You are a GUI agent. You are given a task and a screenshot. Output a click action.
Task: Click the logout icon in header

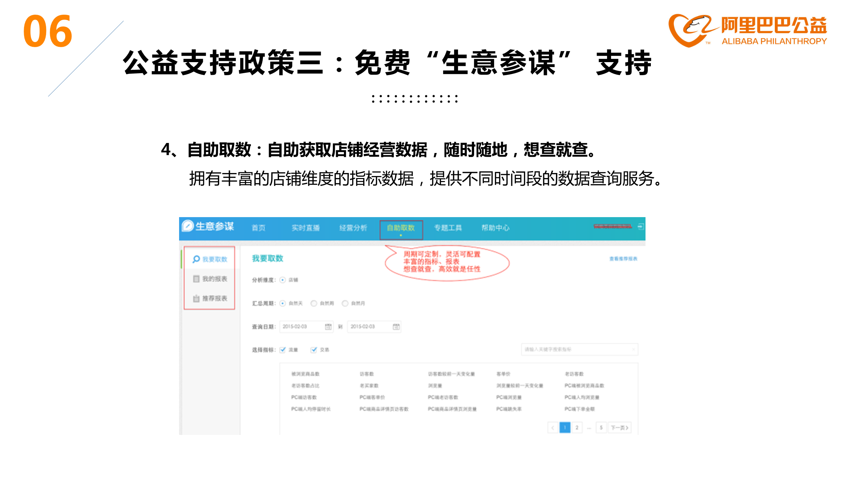(640, 227)
